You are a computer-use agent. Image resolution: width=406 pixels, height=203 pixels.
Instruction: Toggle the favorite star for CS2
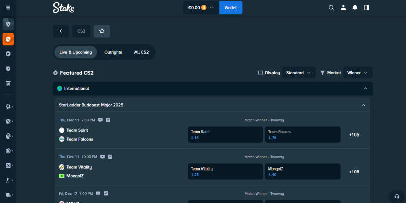101,31
